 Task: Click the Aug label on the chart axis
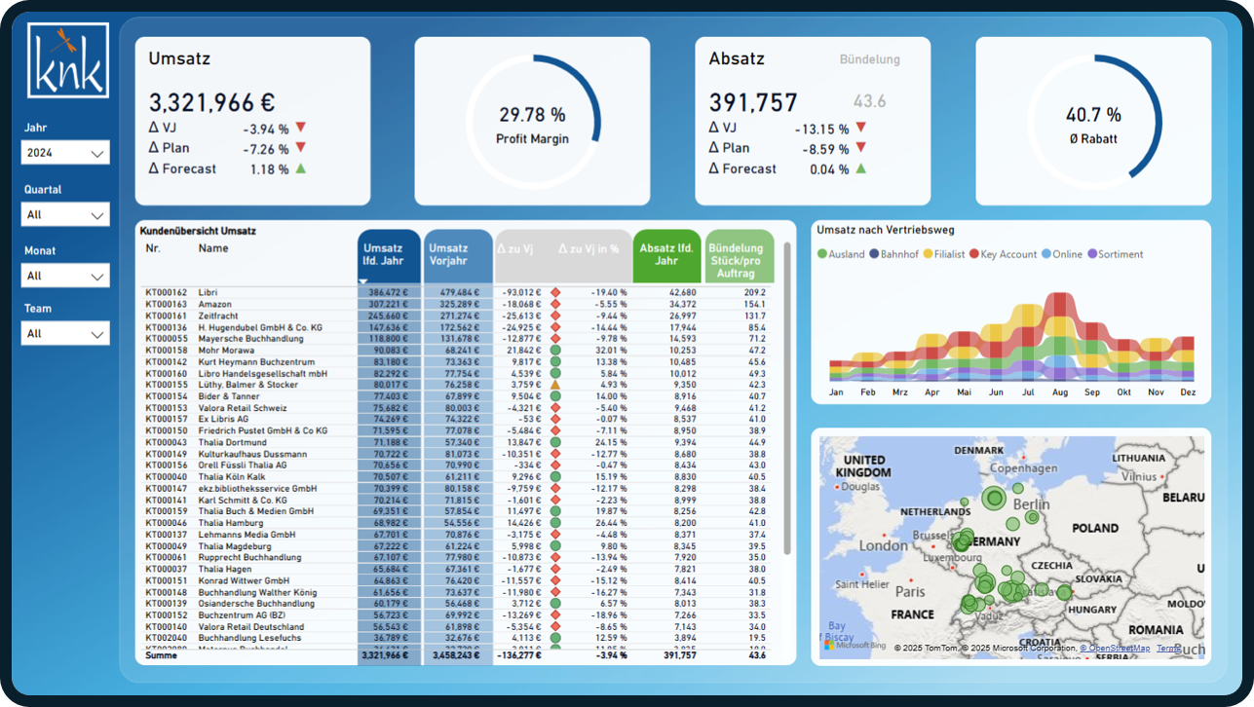tap(1059, 392)
